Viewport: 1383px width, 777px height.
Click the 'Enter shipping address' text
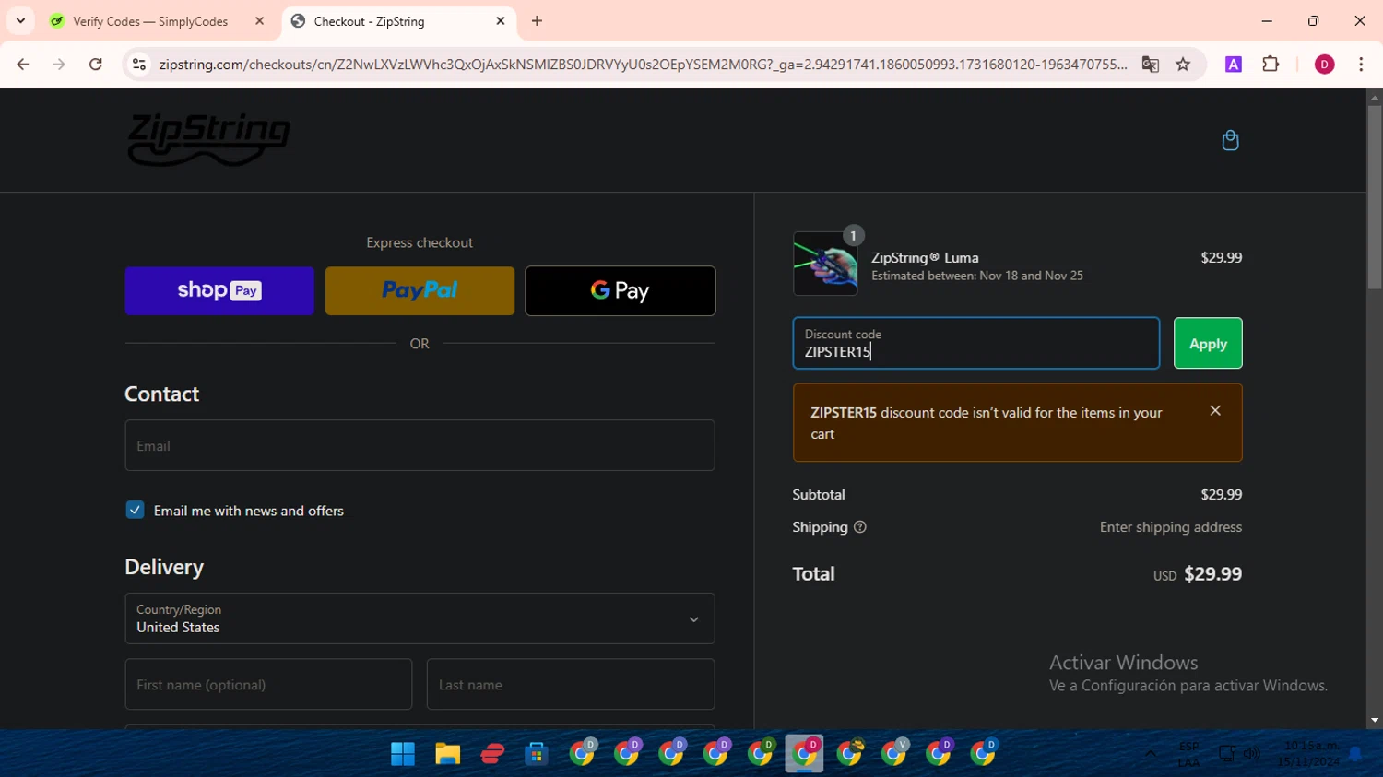1171,527
